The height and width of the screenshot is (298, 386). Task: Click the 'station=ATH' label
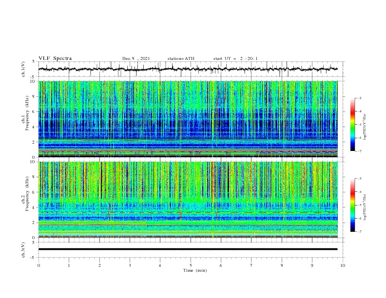point(181,58)
